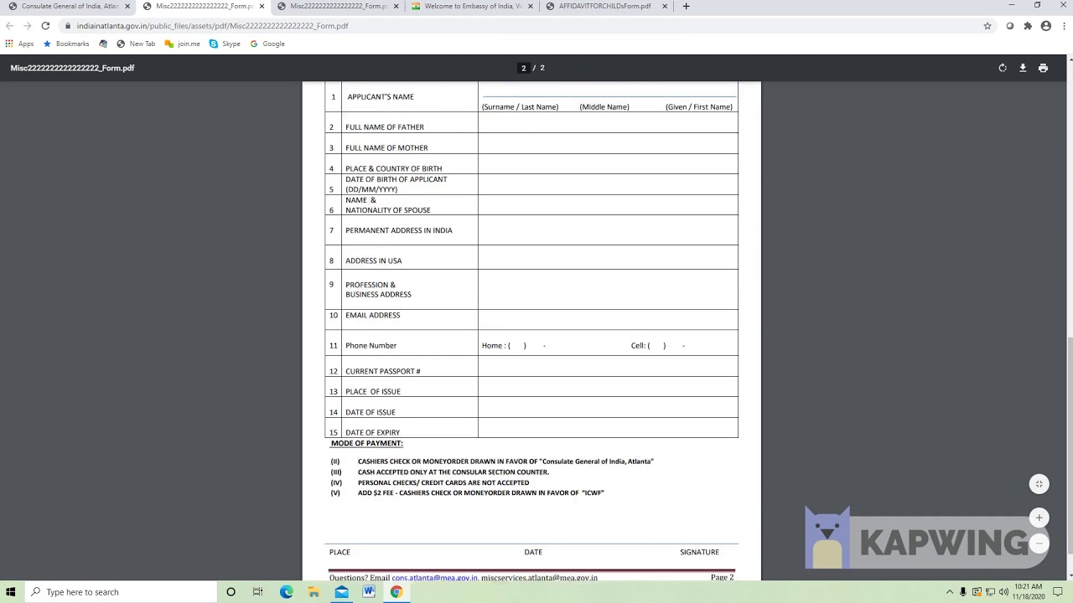Close the Consulate General of India tab
The height and width of the screenshot is (603, 1073).
pos(127,6)
